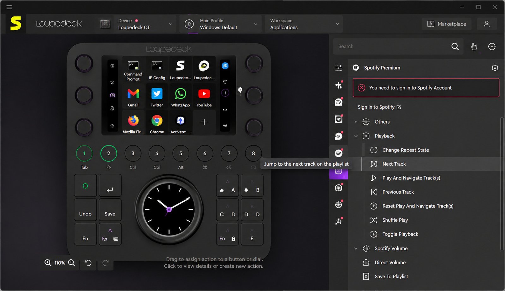
Task: Open the hamburger menu
Action: coord(9,7)
